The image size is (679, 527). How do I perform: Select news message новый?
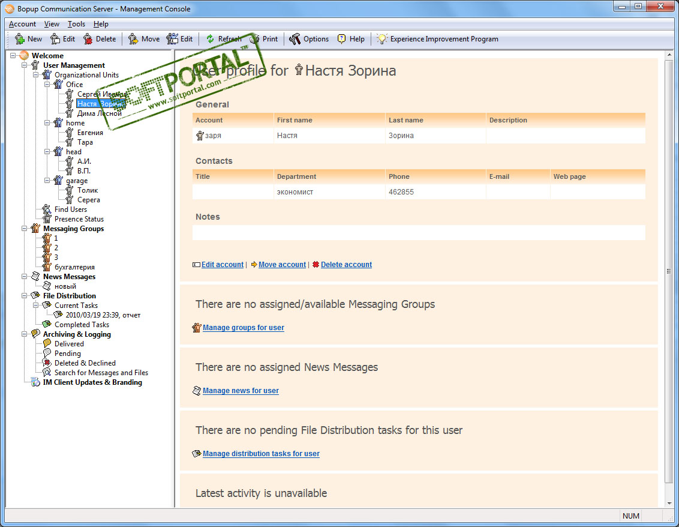coord(65,286)
